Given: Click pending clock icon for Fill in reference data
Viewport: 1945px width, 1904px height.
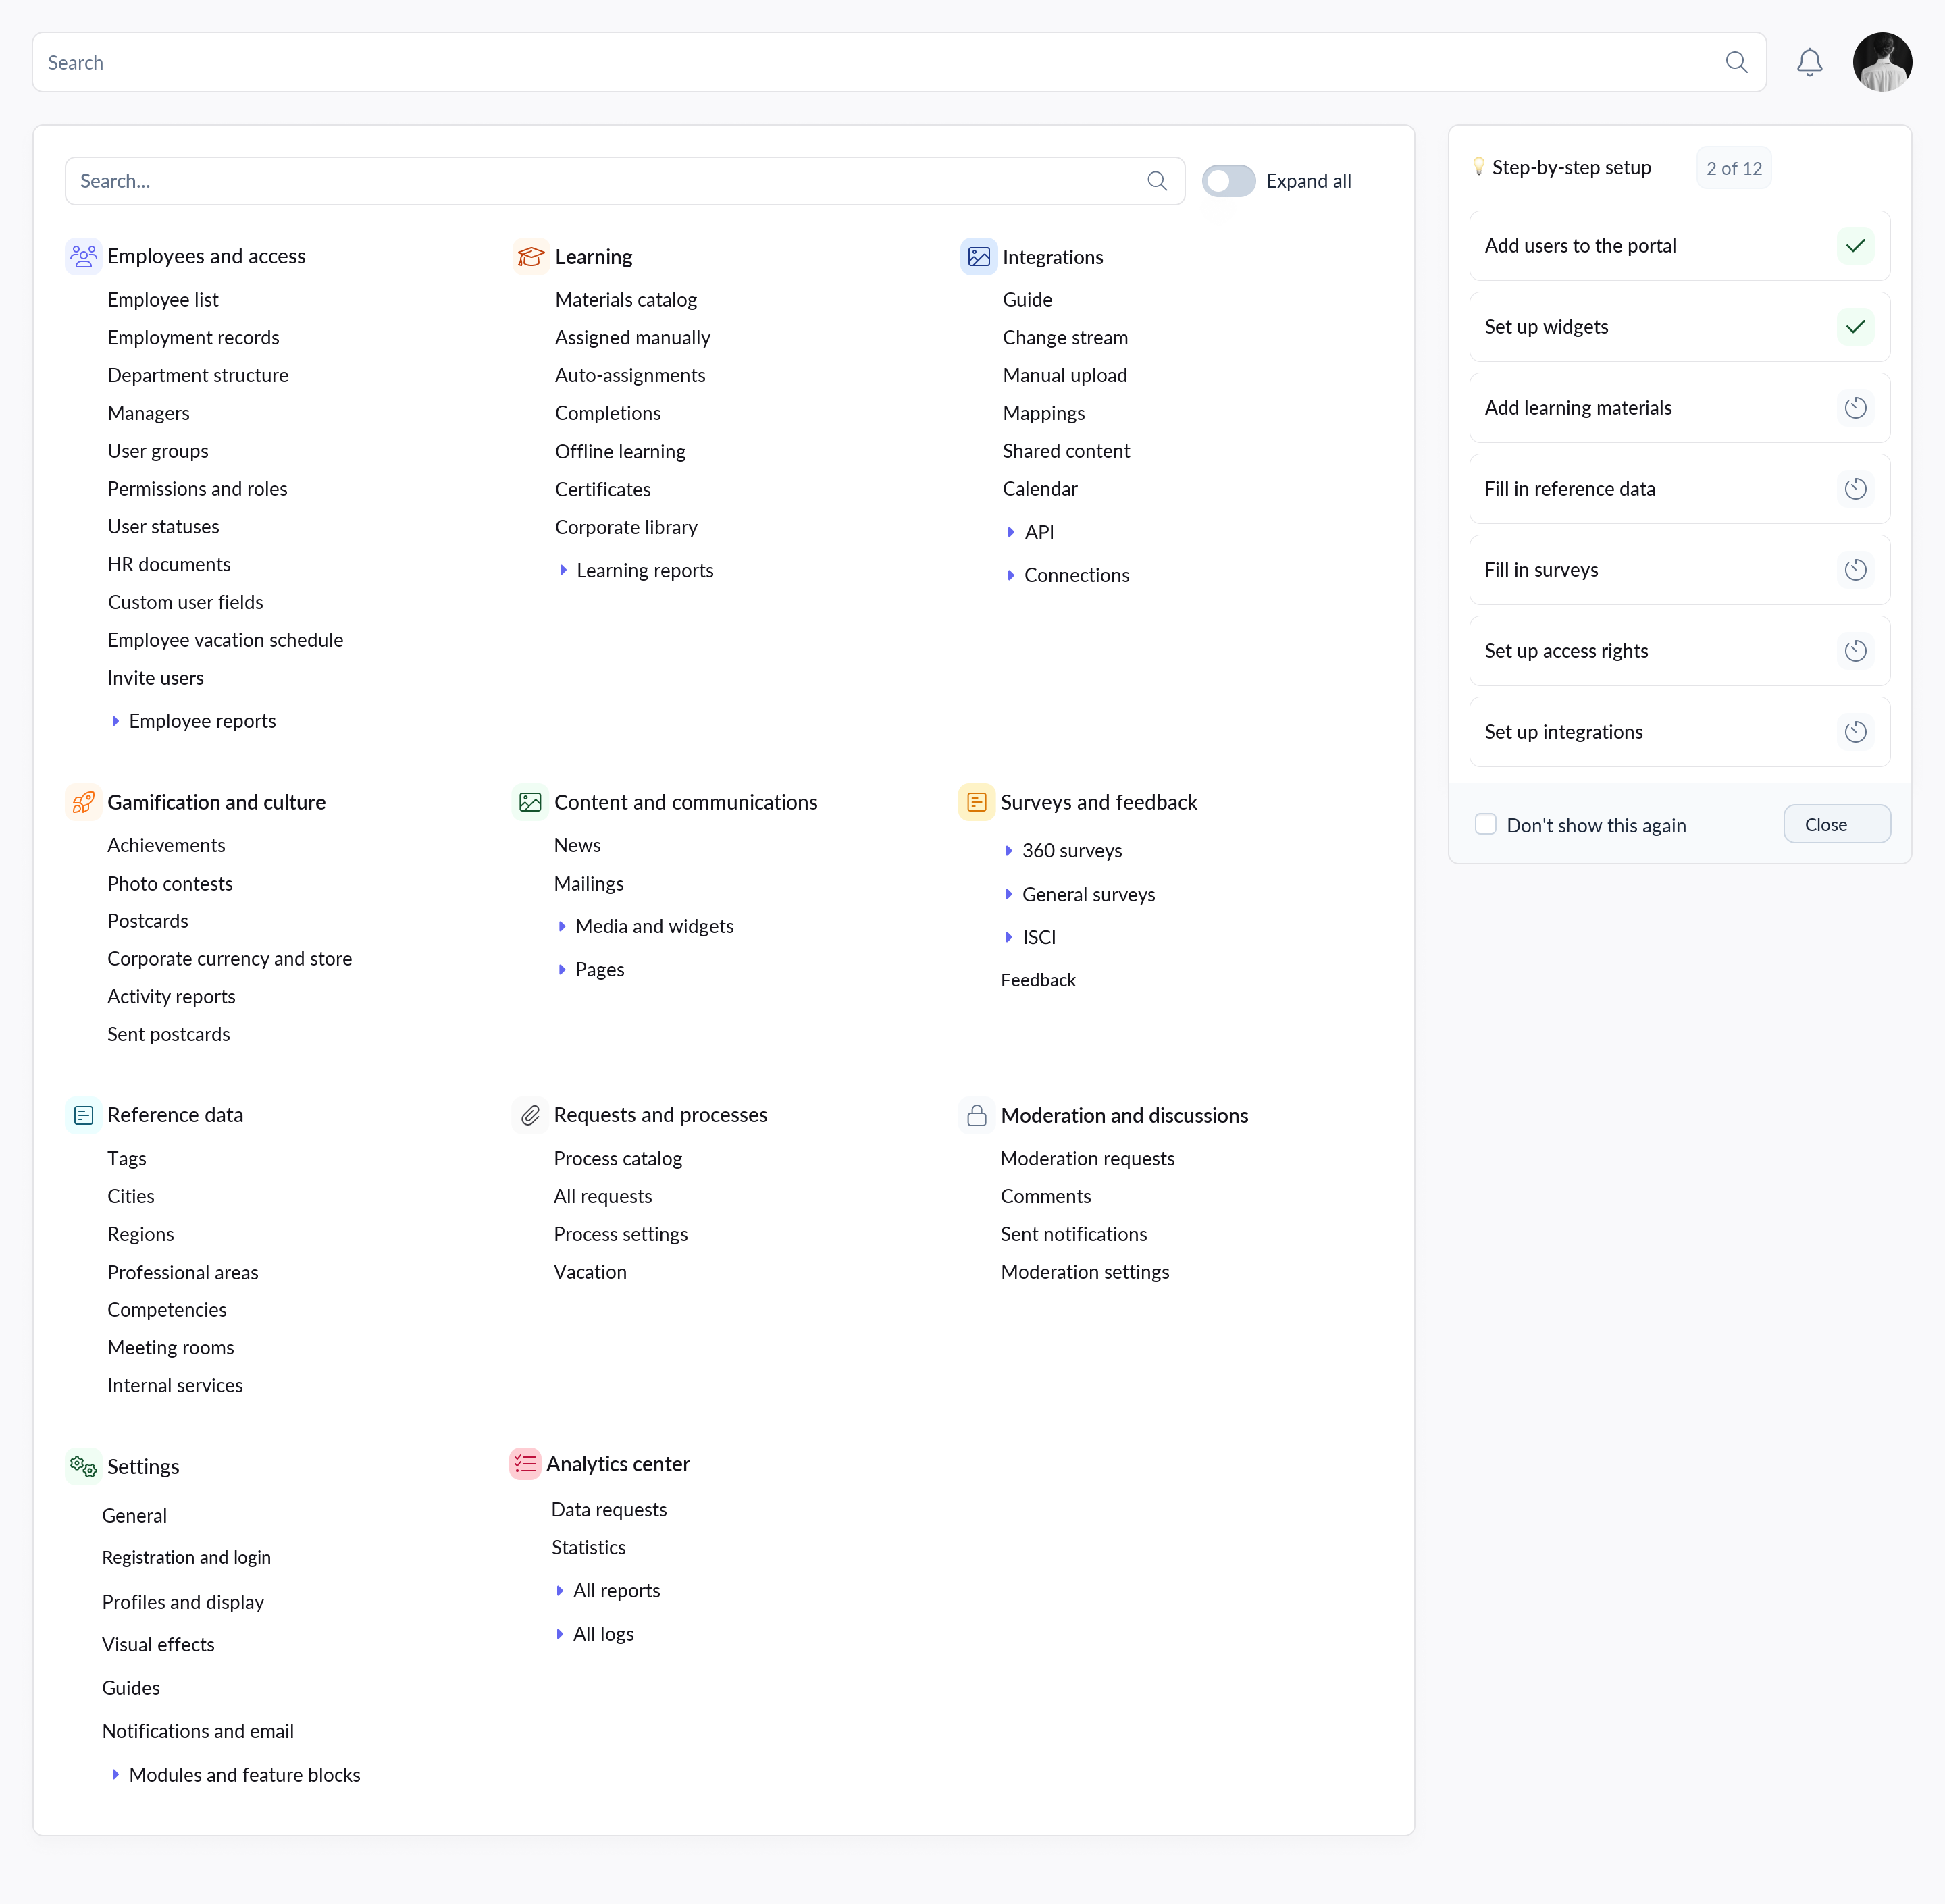Looking at the screenshot, I should pos(1855,489).
